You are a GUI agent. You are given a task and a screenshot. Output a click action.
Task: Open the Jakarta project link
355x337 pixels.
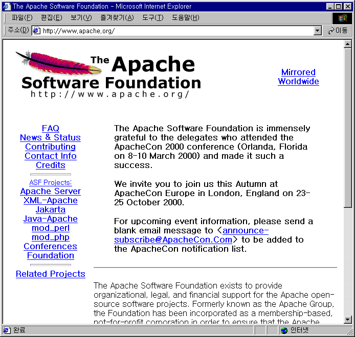[x=51, y=209]
